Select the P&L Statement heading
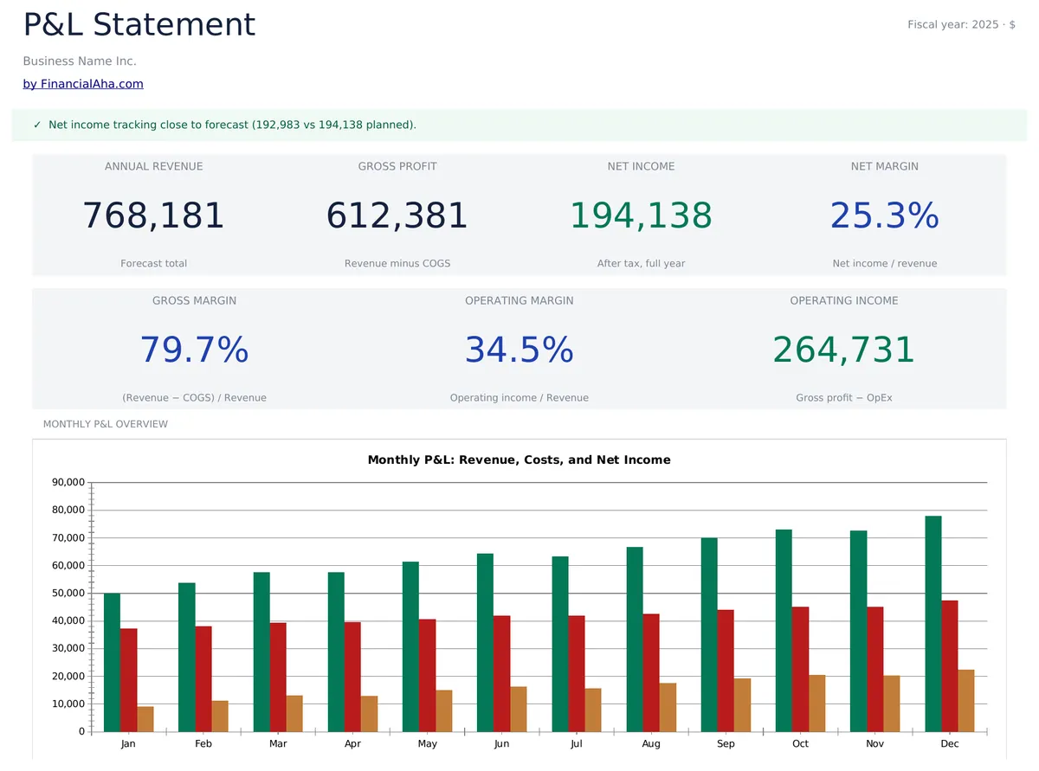Screen dimensions: 1039x771 139,24
